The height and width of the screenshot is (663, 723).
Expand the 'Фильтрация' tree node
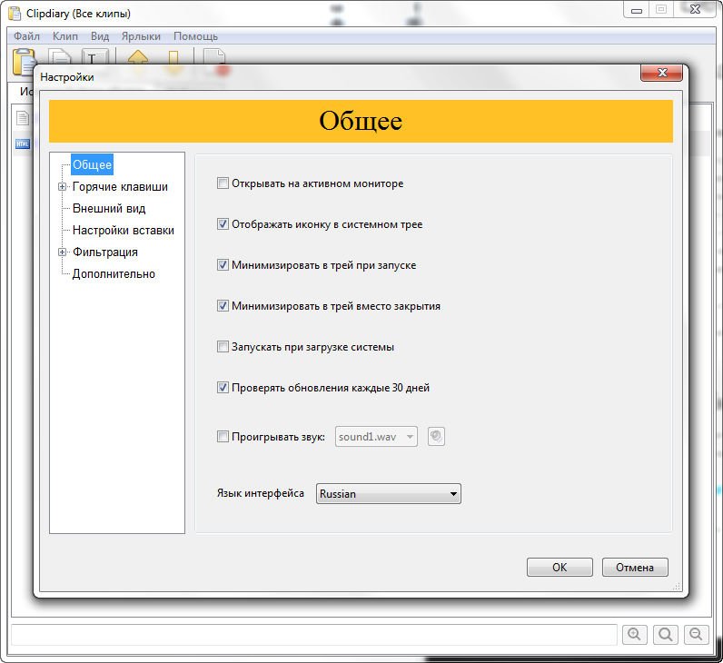click(63, 252)
